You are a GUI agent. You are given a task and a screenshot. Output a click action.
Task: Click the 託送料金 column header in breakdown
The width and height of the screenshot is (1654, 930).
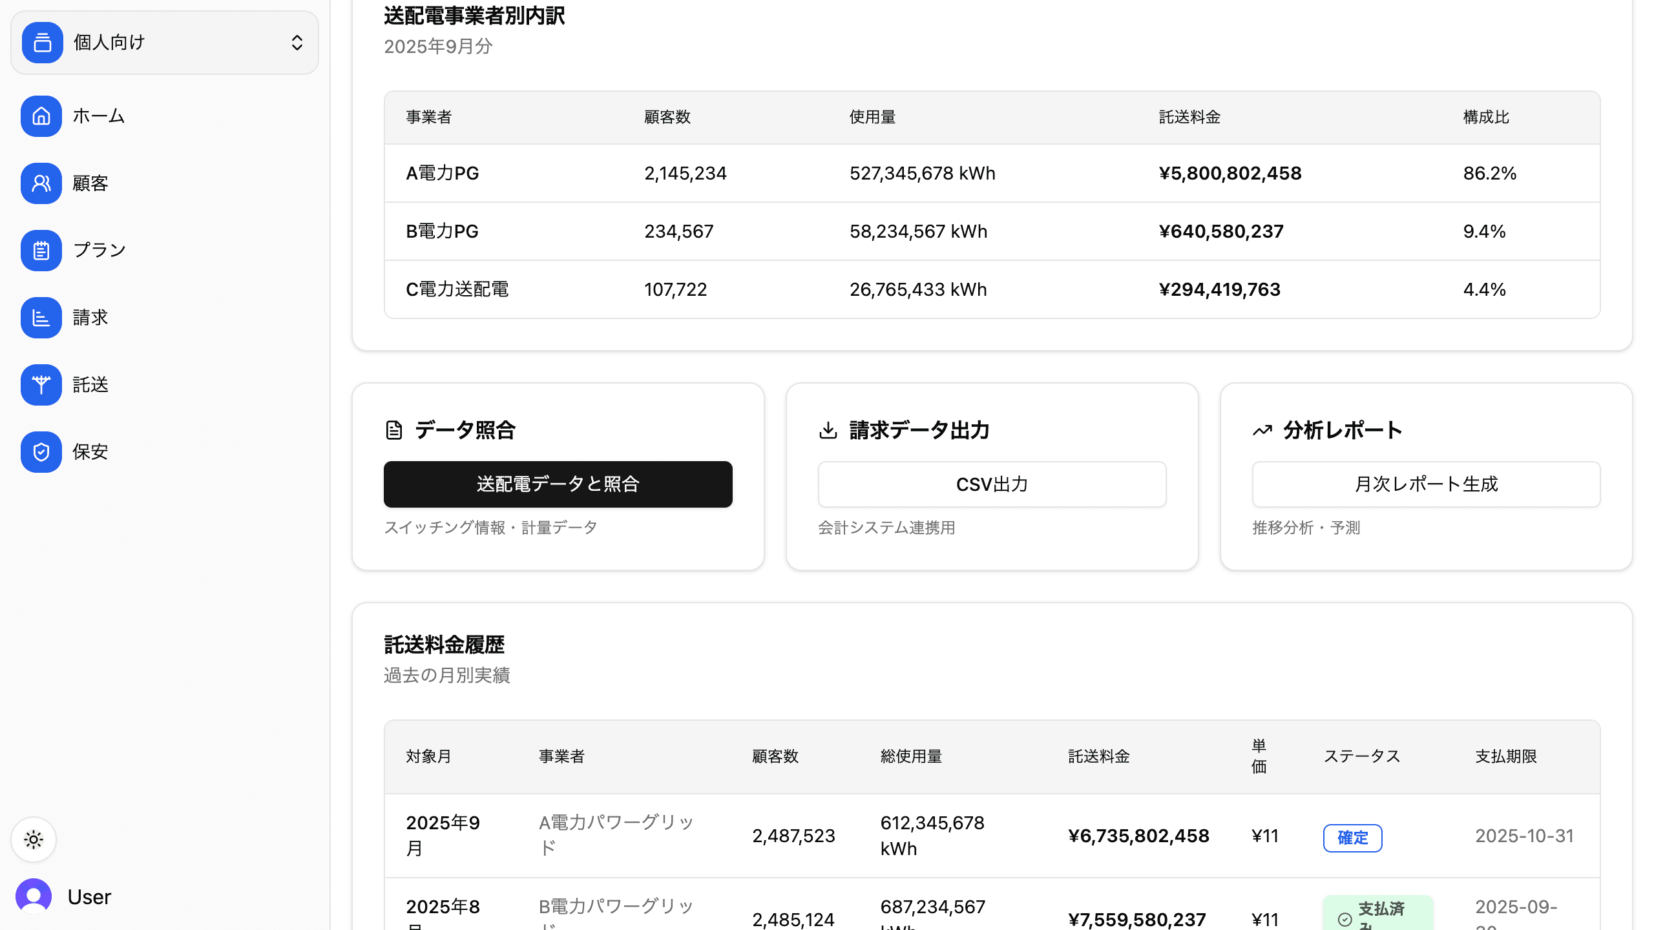click(1189, 118)
